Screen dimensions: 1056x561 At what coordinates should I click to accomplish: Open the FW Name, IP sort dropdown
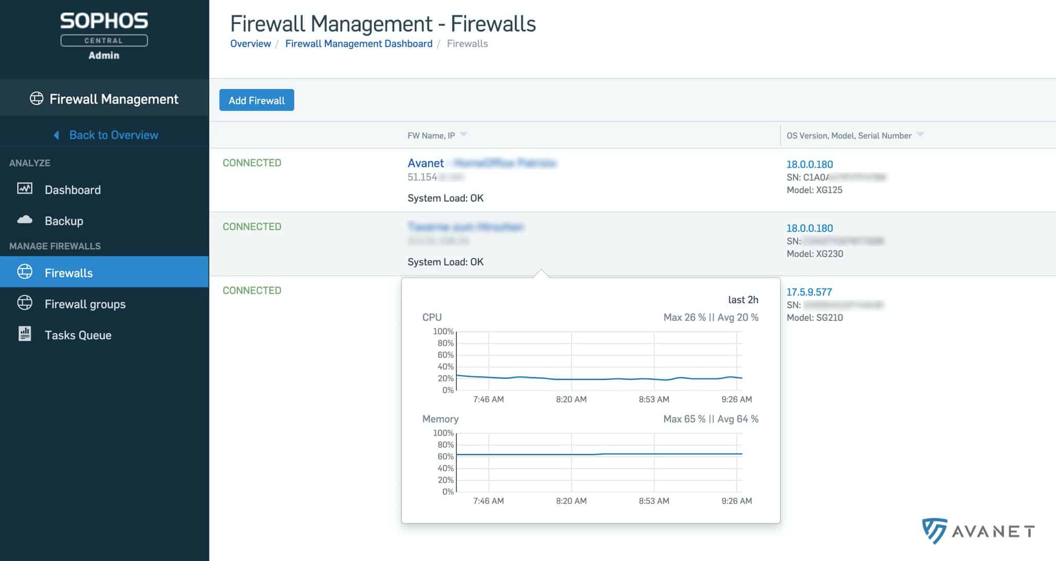pos(464,134)
